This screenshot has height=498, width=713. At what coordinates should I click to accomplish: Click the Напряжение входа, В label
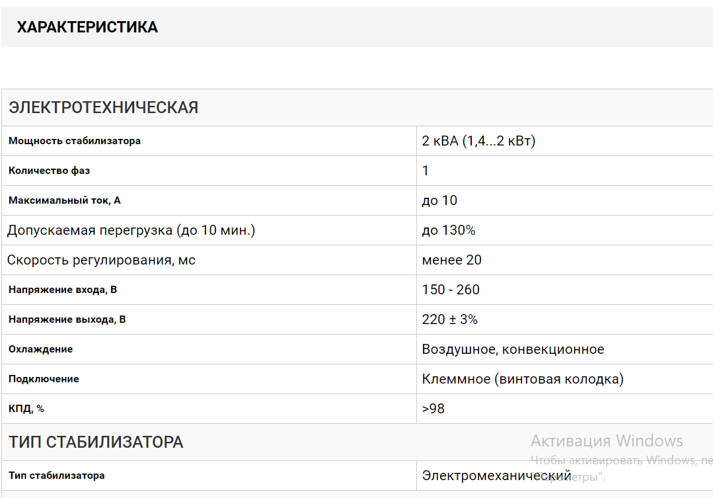[63, 290]
